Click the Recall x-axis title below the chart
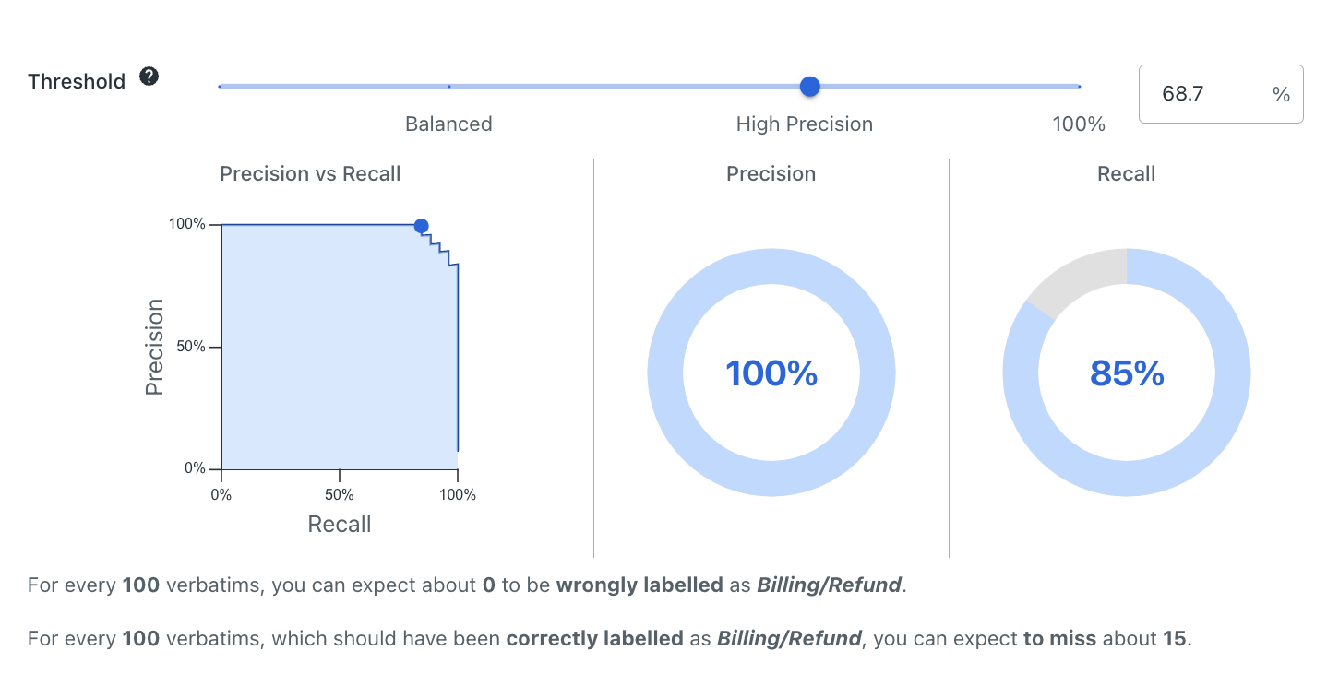 click(340, 525)
